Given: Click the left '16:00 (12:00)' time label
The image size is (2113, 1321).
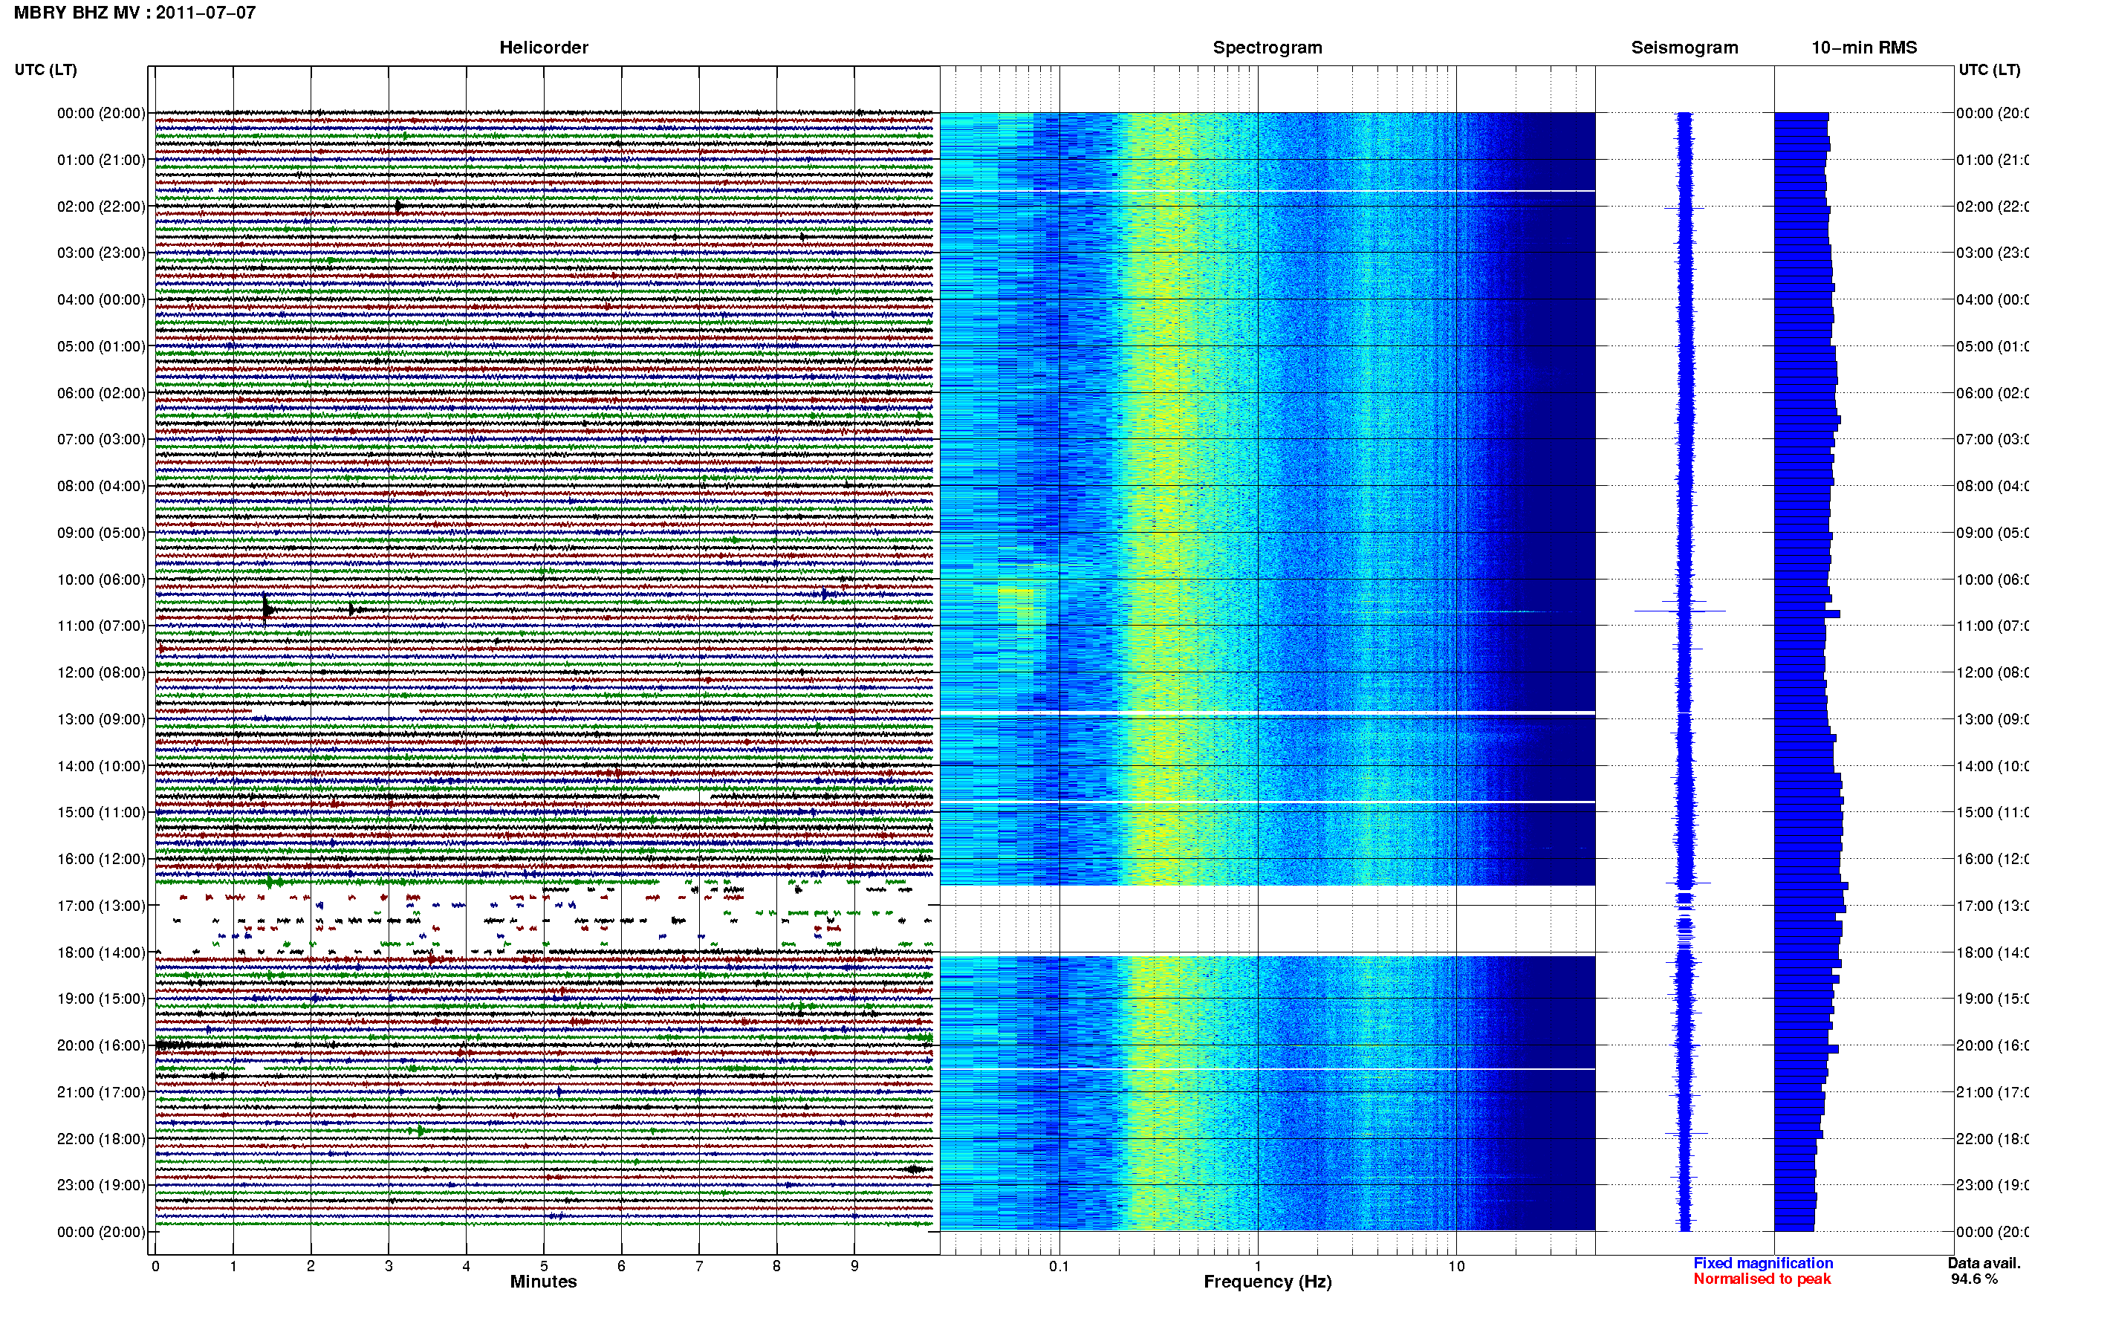Looking at the screenshot, I should click(x=101, y=859).
